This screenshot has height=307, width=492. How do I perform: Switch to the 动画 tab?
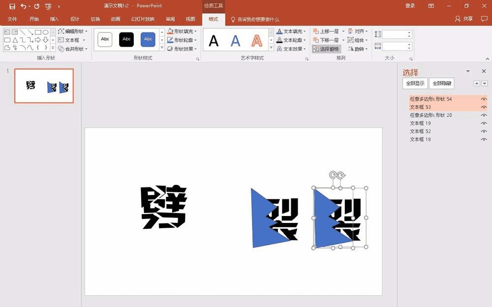pyautogui.click(x=116, y=19)
